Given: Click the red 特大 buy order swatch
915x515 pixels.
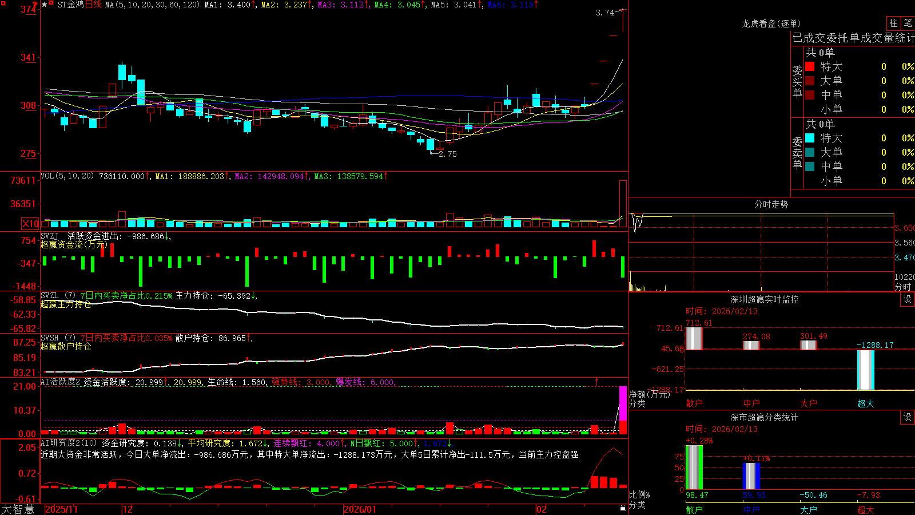Looking at the screenshot, I should tap(810, 66).
